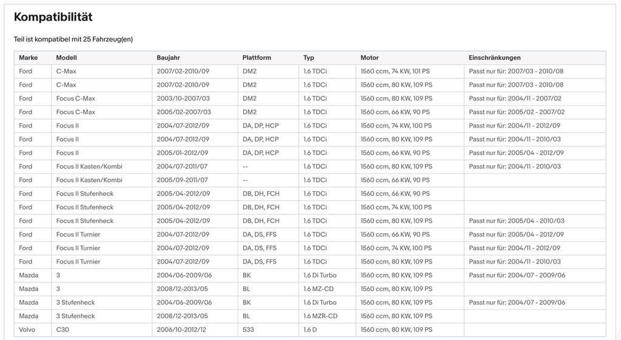Click 'DM2' platform in the 101 PS row
621x340 pixels.
(x=249, y=71)
